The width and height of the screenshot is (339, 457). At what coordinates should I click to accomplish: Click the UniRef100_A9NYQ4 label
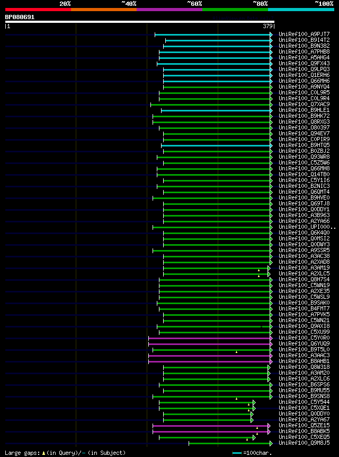304,87
